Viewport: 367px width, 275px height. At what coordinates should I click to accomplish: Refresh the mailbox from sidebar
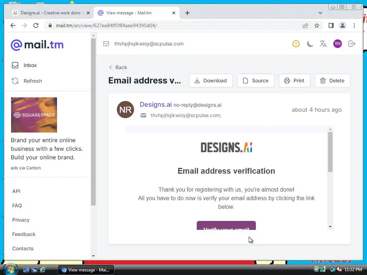pyautogui.click(x=33, y=81)
